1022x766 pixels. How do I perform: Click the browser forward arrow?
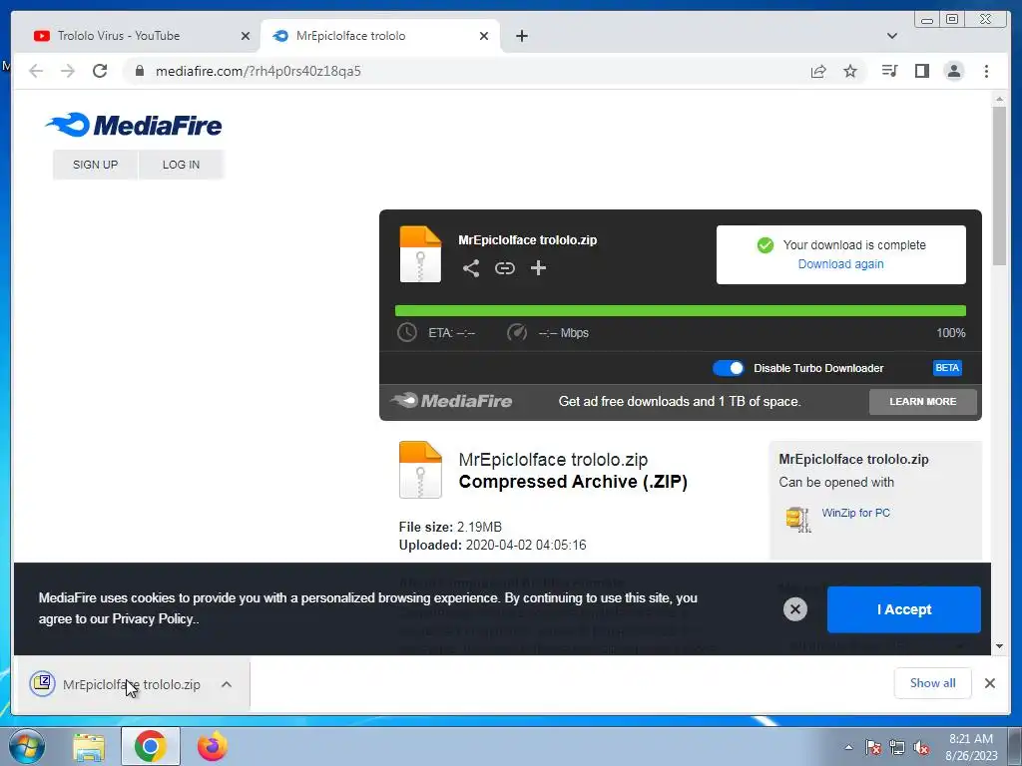point(68,71)
